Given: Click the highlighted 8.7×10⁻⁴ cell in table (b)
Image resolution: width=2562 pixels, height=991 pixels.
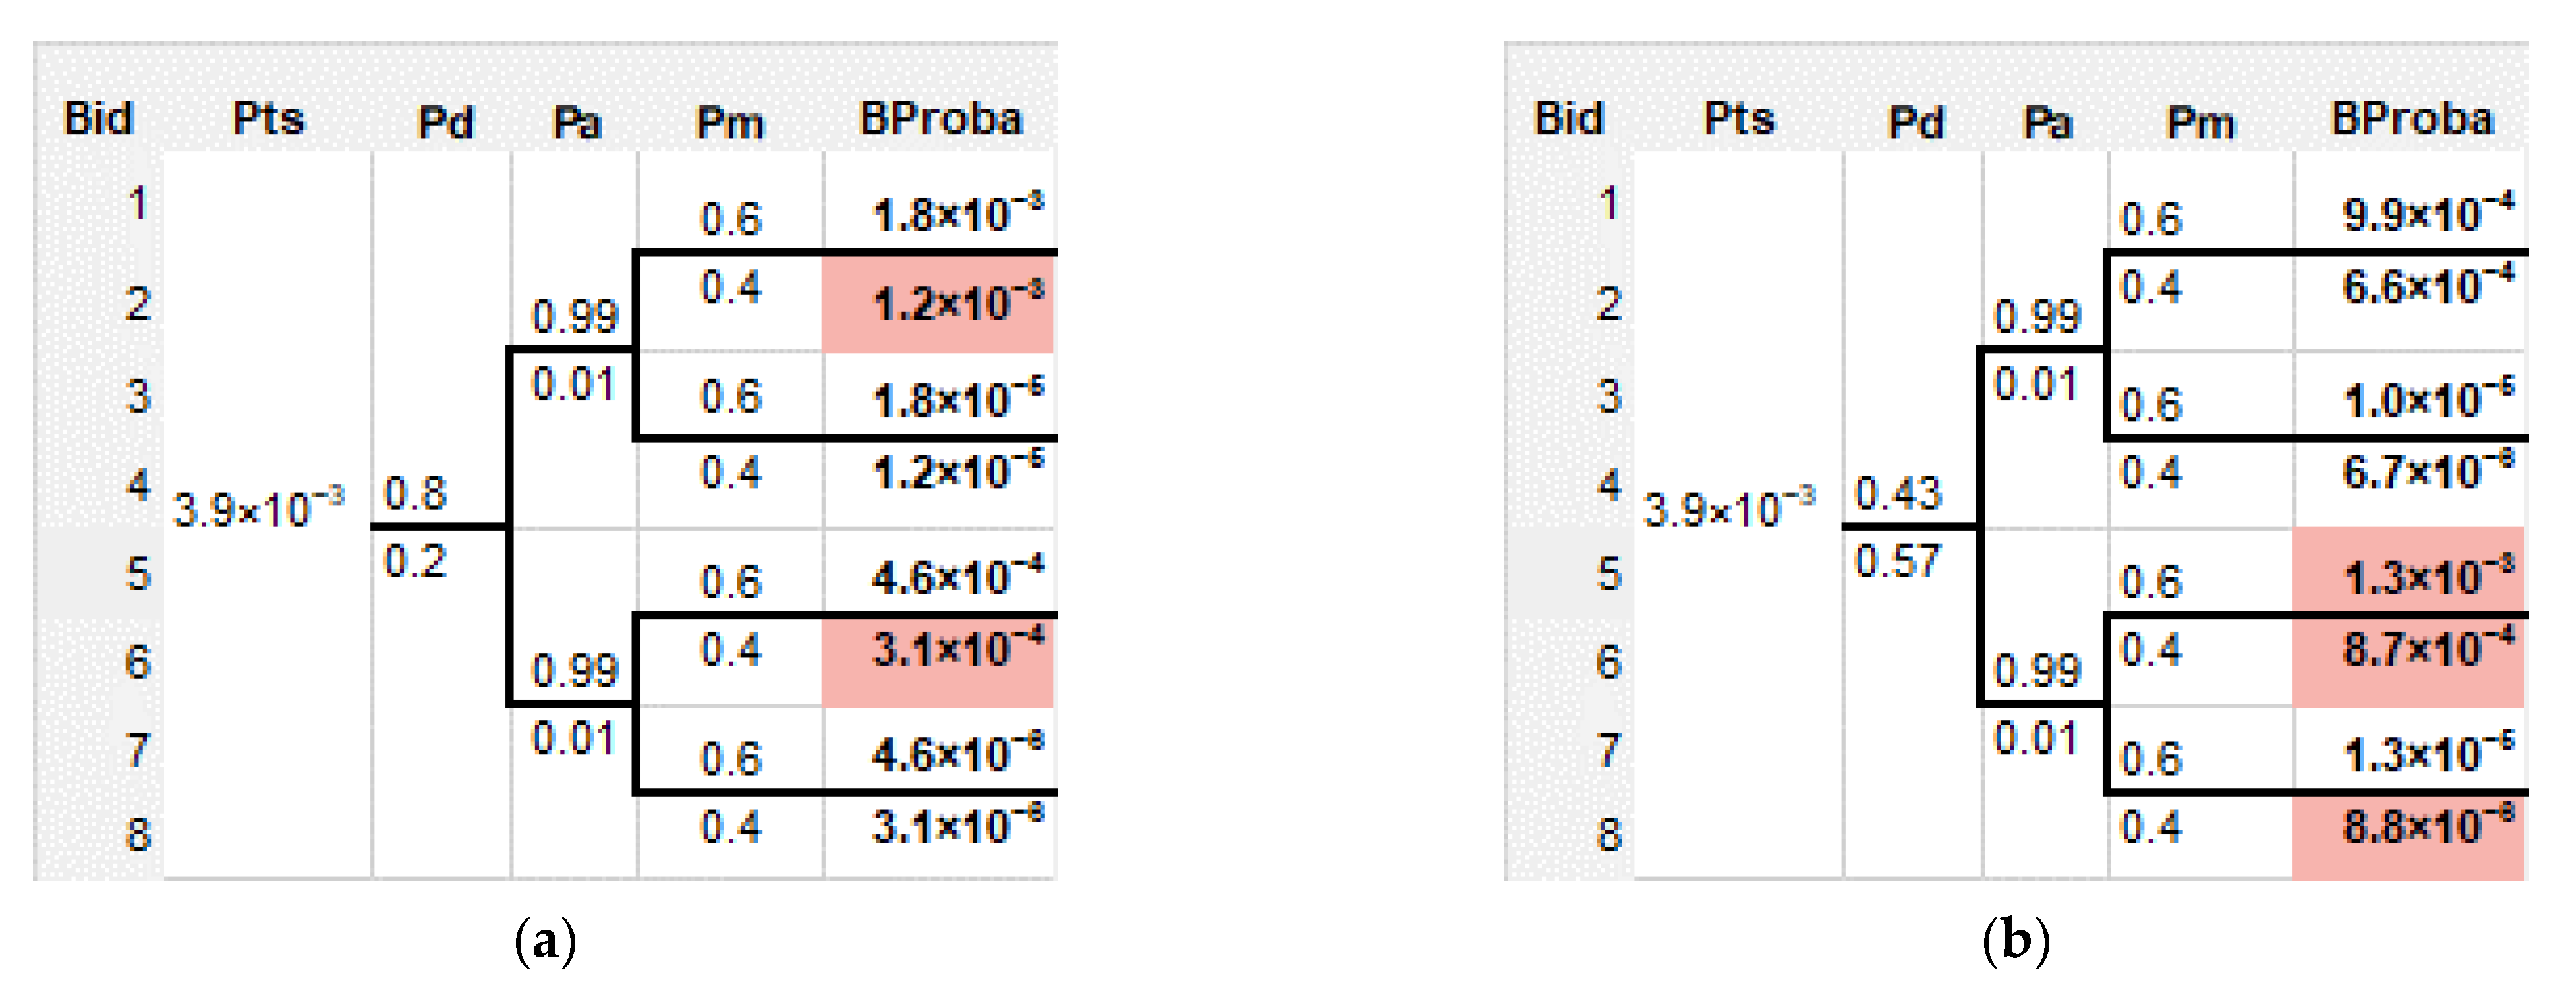Looking at the screenshot, I should click(x=2409, y=651).
